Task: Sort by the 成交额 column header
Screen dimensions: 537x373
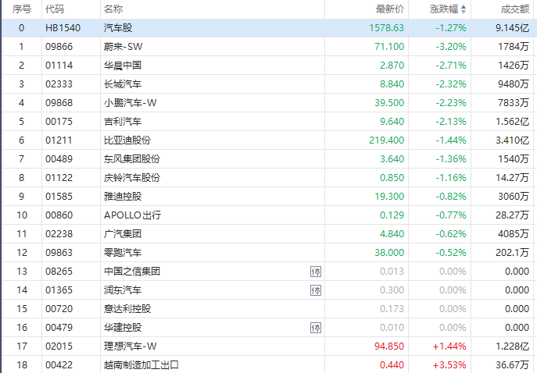Action: (515, 9)
